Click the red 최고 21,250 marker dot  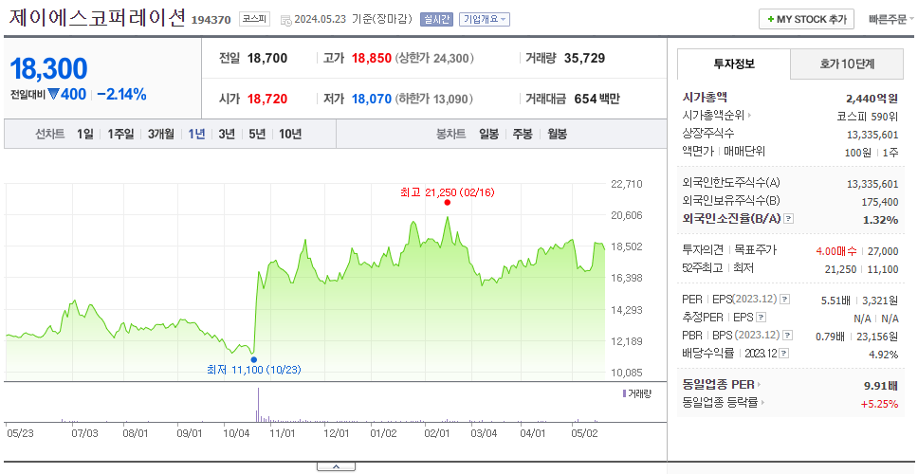(448, 203)
